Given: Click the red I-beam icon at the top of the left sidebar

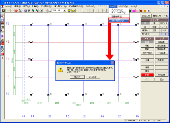Looking at the screenshot, I should 2,17.
